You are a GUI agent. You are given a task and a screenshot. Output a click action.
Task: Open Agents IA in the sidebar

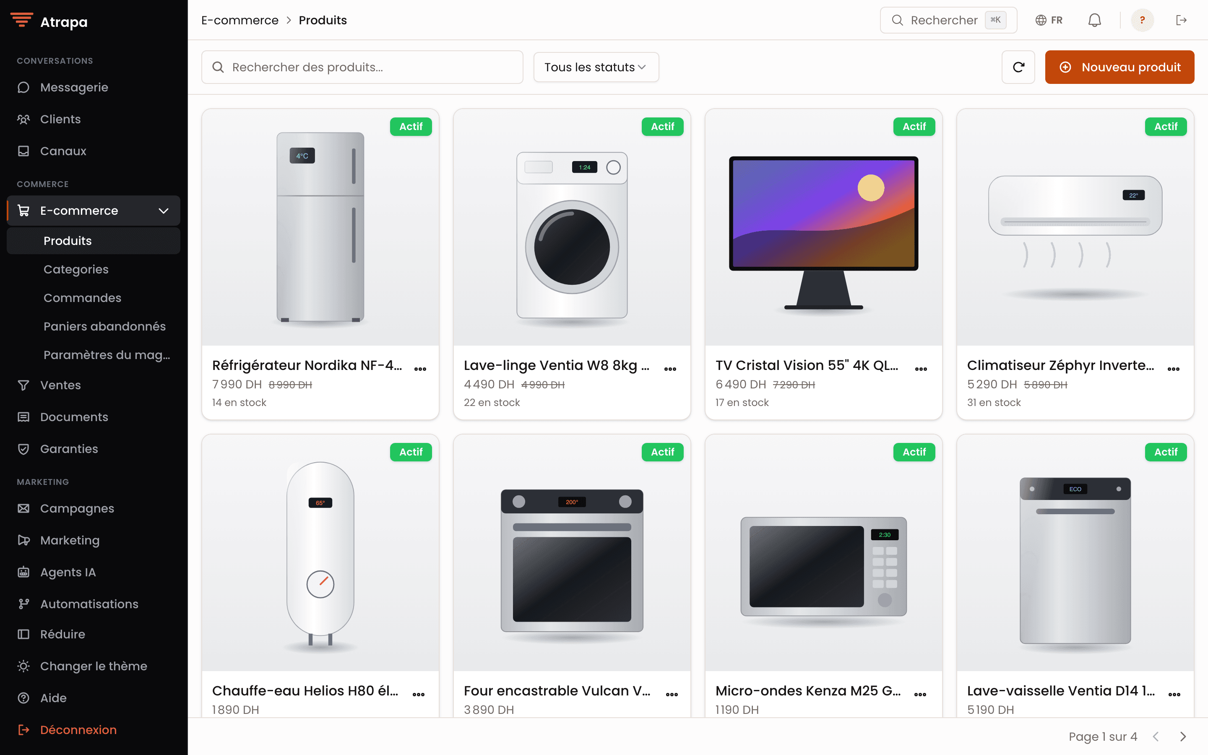pyautogui.click(x=94, y=572)
